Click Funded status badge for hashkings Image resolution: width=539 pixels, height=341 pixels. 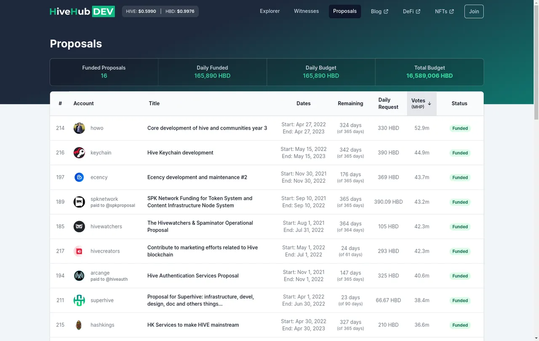coord(460,325)
